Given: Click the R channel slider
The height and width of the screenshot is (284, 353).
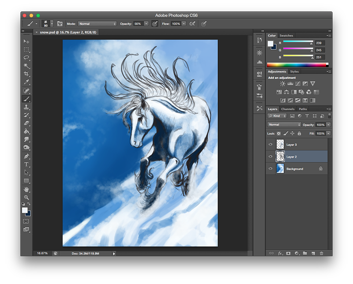Looking at the screenshot, I should 298,42.
